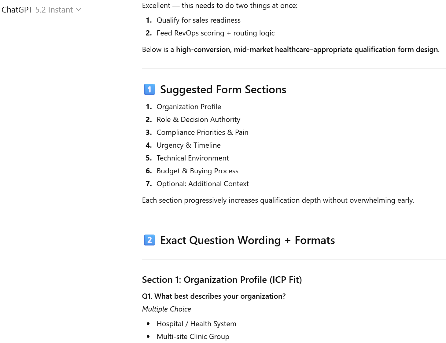Select the Q1 question text about your organization
The image size is (446, 343).
(214, 296)
